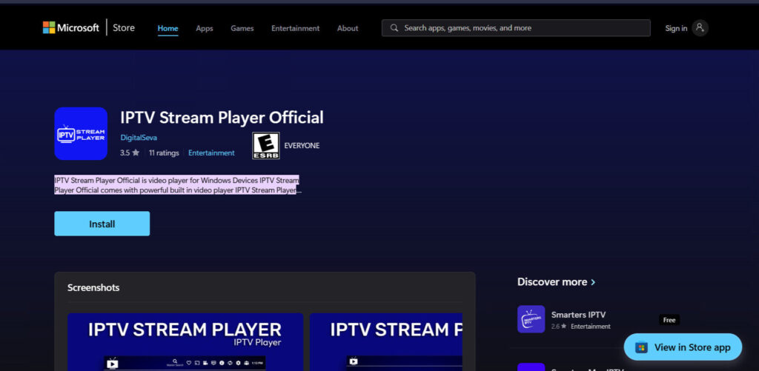Open the DigitalSeva publisher link
This screenshot has height=371, width=759.
tap(139, 138)
